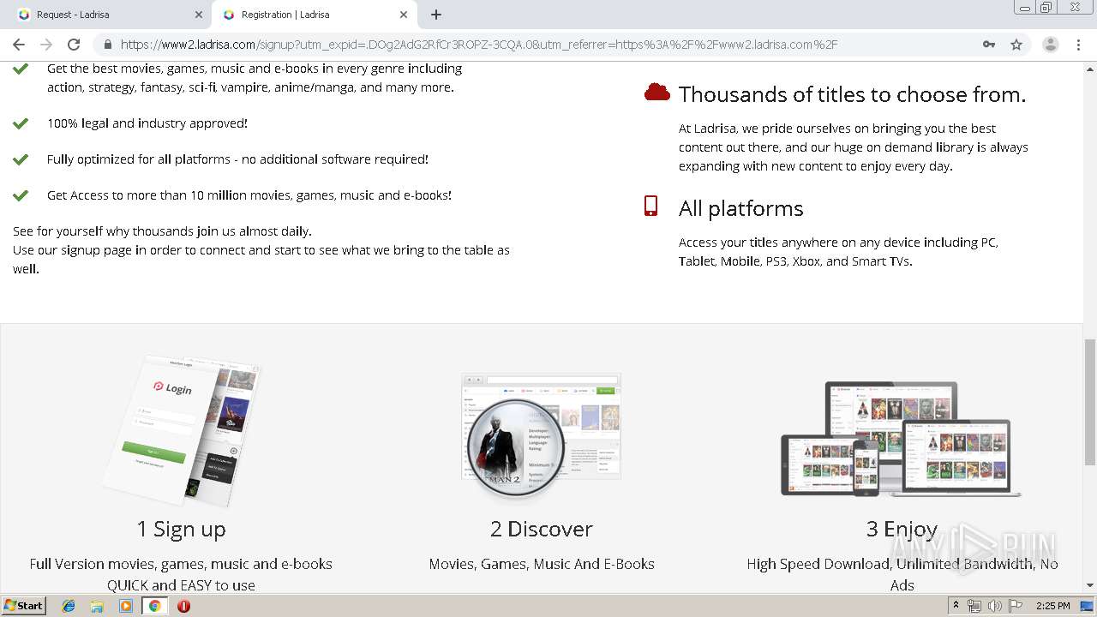Launch Internet Explorer from the taskbar
The height and width of the screenshot is (617, 1097).
coord(69,606)
